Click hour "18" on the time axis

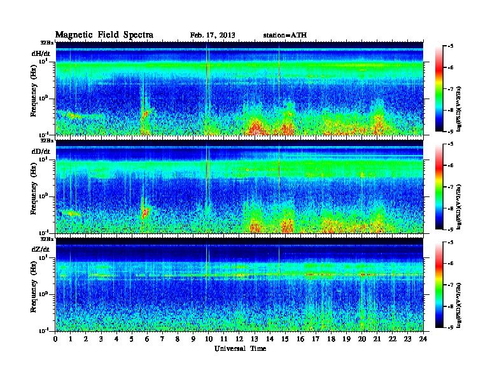(x=331, y=339)
